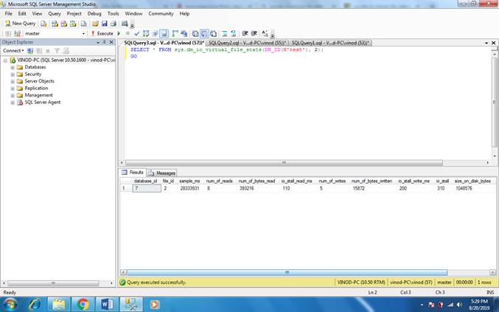Viewport: 499px width, 312px height.
Task: Expand the Security folder
Action: pyautogui.click(x=13, y=74)
